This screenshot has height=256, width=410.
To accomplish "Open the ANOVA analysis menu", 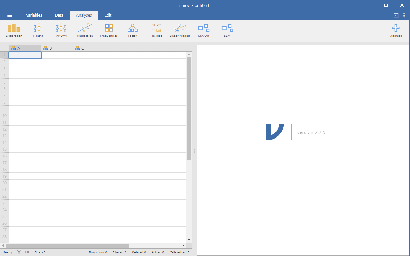I will pos(61,30).
